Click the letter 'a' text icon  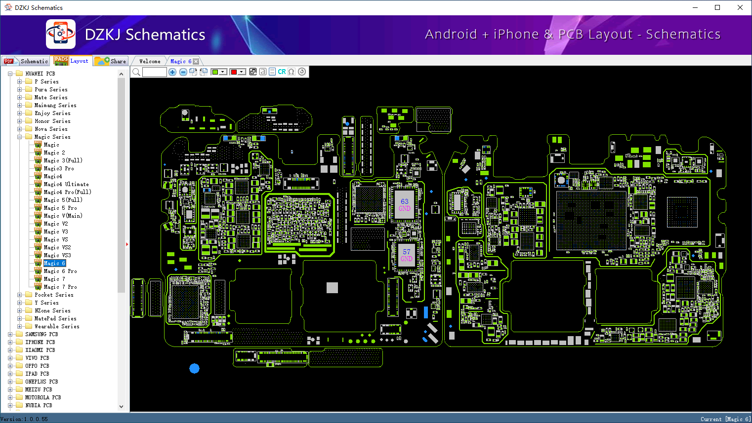tap(262, 72)
